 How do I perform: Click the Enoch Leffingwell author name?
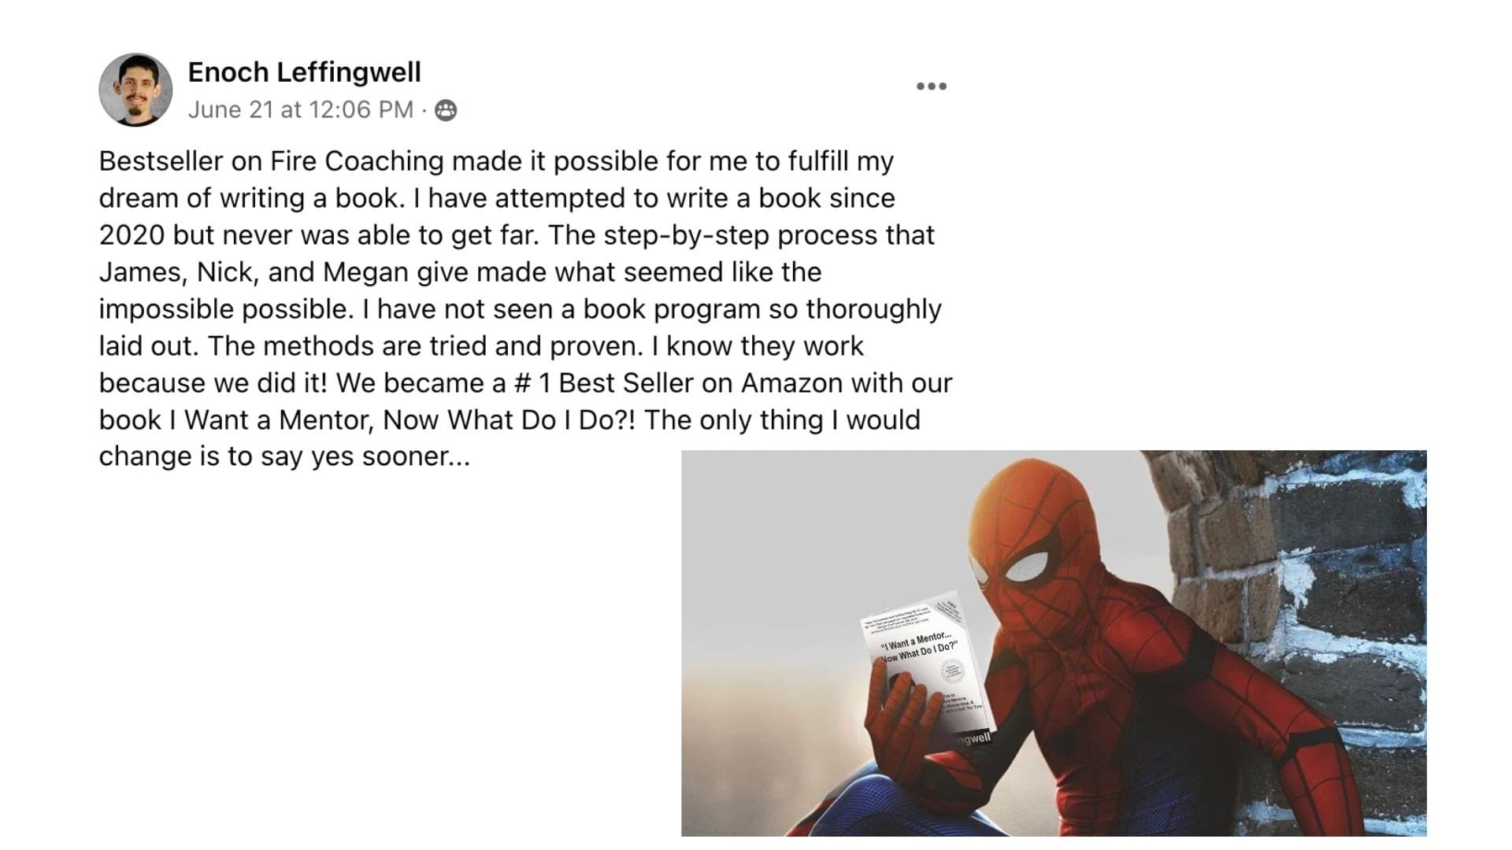(304, 72)
